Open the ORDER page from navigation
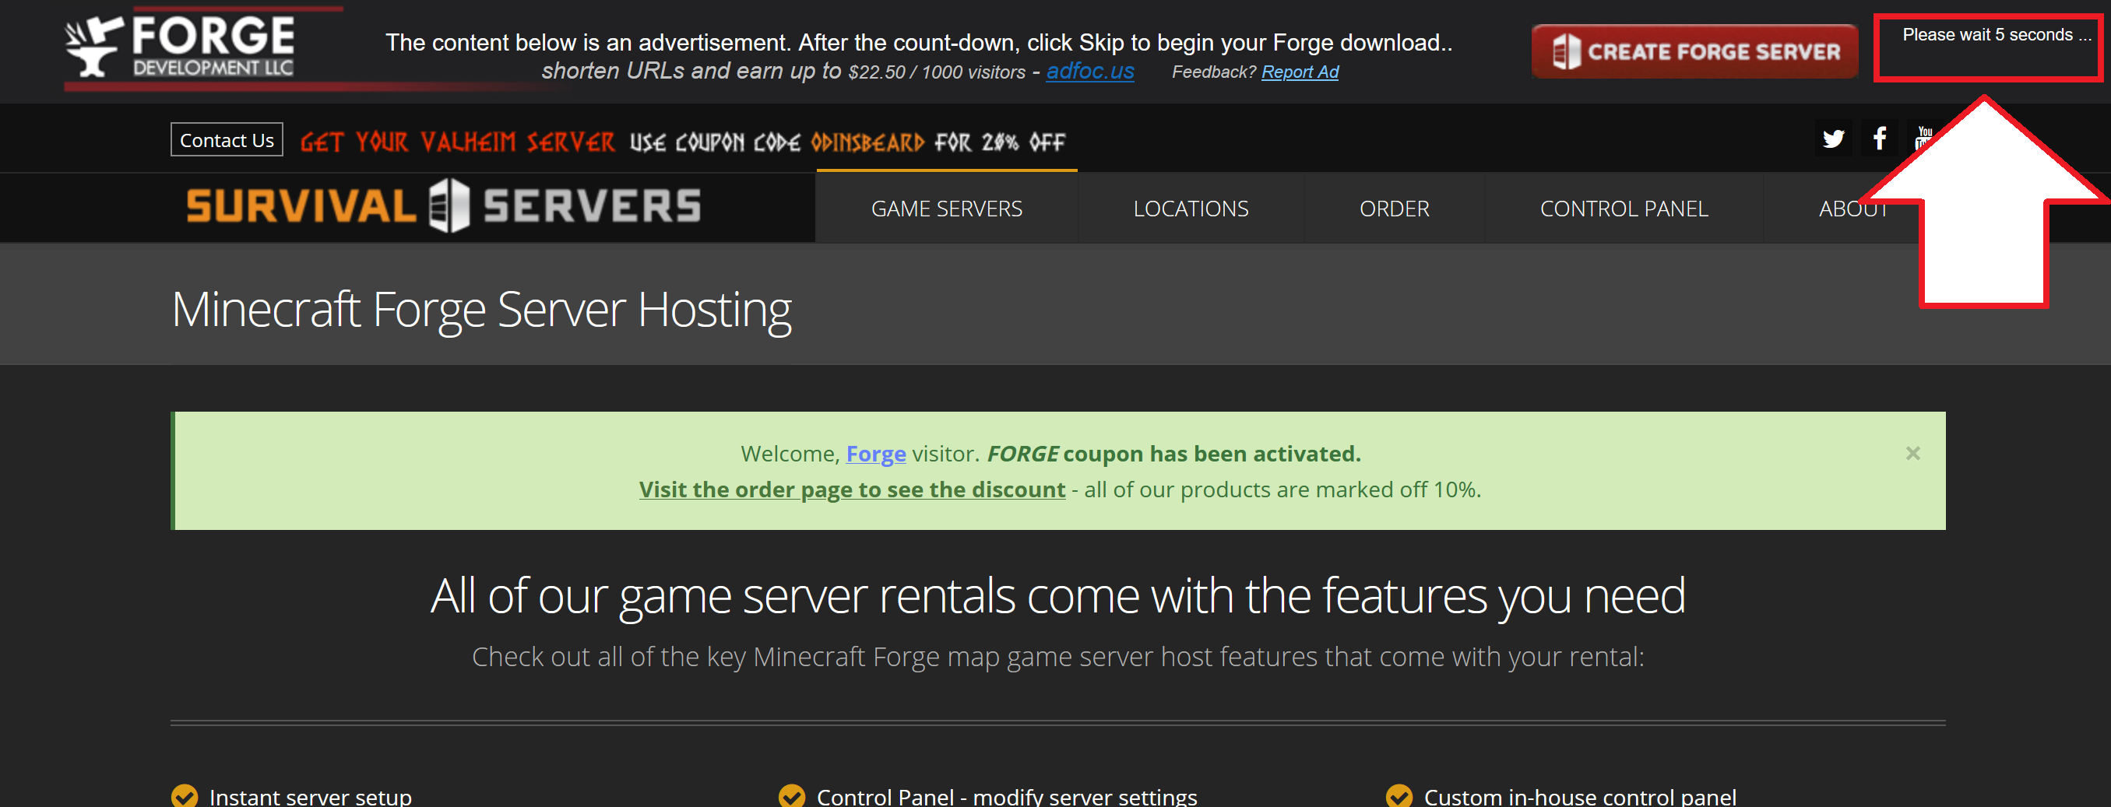 pyautogui.click(x=1393, y=207)
